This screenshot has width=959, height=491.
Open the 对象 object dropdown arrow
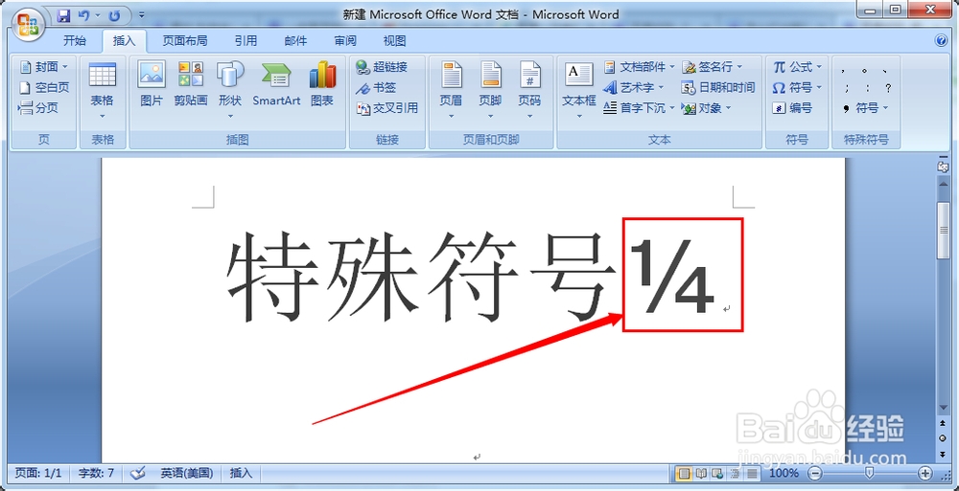pos(728,108)
